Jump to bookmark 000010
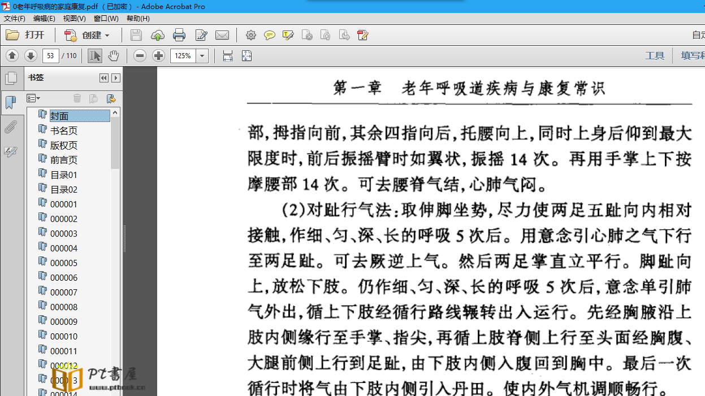The height and width of the screenshot is (396, 705). [64, 336]
